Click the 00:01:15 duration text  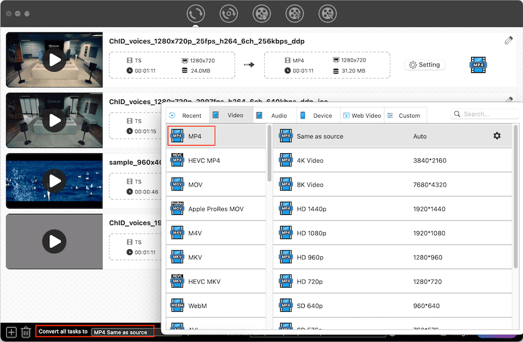pos(145,131)
